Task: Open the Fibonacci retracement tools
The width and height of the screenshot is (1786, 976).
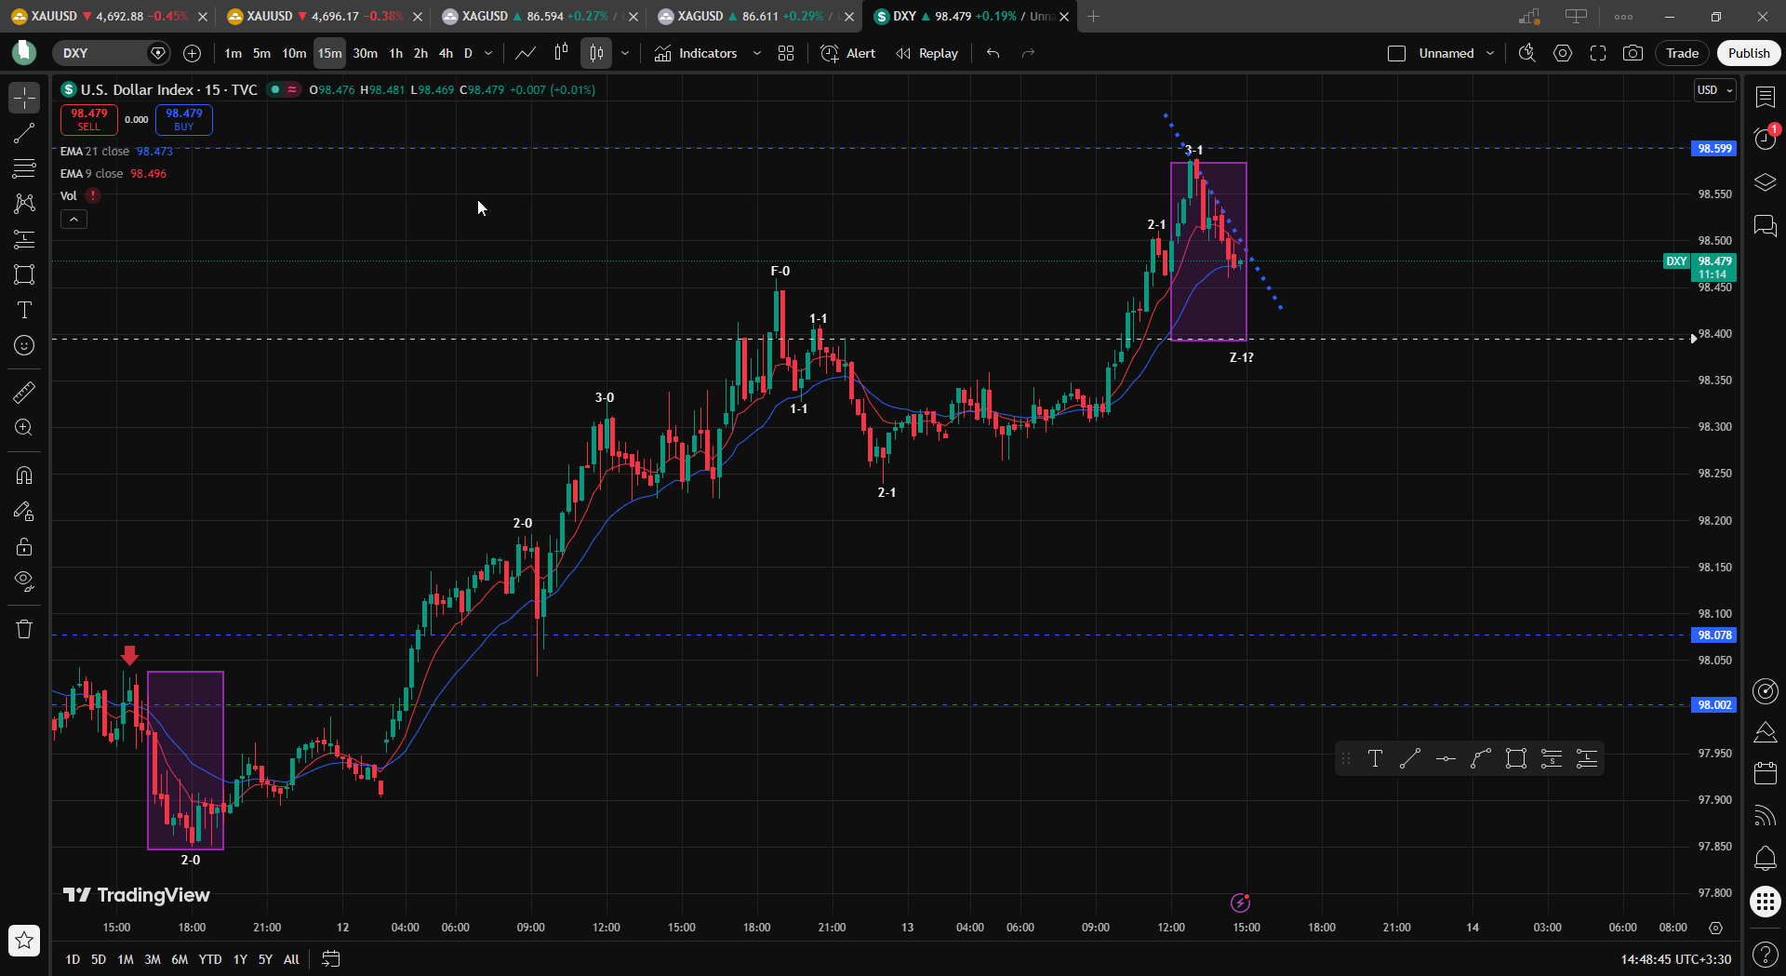Action: (x=24, y=168)
